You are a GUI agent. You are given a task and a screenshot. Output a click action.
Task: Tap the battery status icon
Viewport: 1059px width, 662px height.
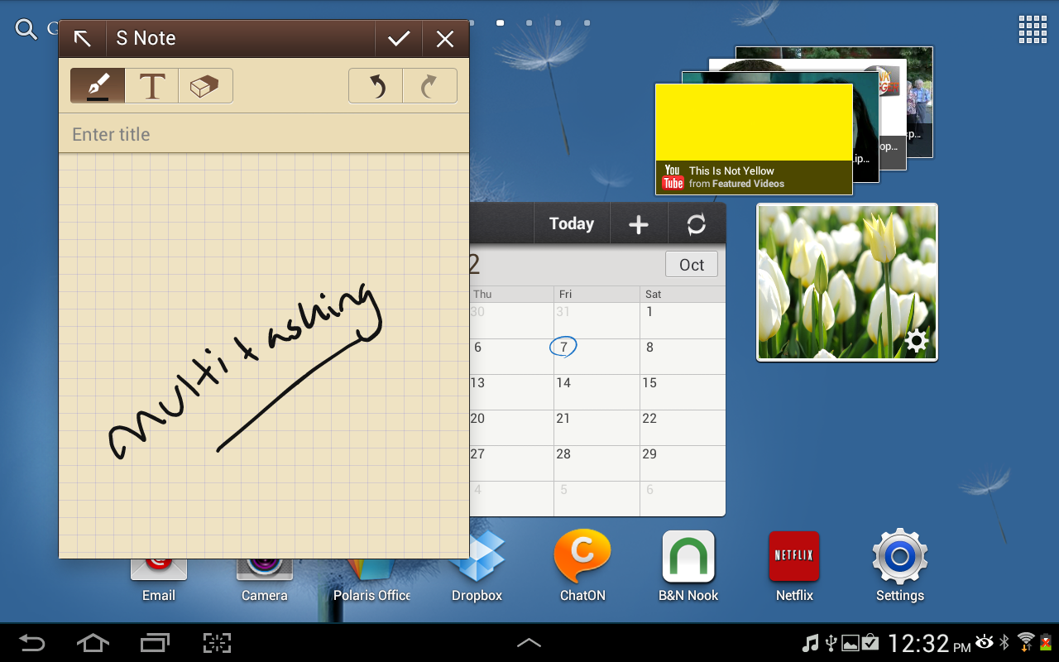[x=1046, y=641]
